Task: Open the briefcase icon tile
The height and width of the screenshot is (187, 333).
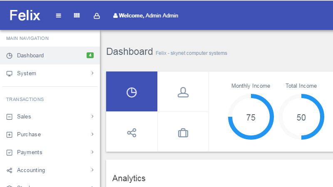Action: click(183, 133)
